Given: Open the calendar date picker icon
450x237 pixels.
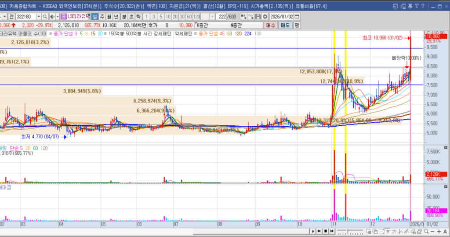Looking at the screenshot, I should [x=297, y=16].
